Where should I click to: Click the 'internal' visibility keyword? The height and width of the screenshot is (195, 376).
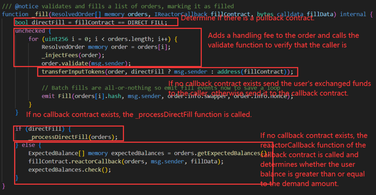pyautogui.click(x=353, y=14)
